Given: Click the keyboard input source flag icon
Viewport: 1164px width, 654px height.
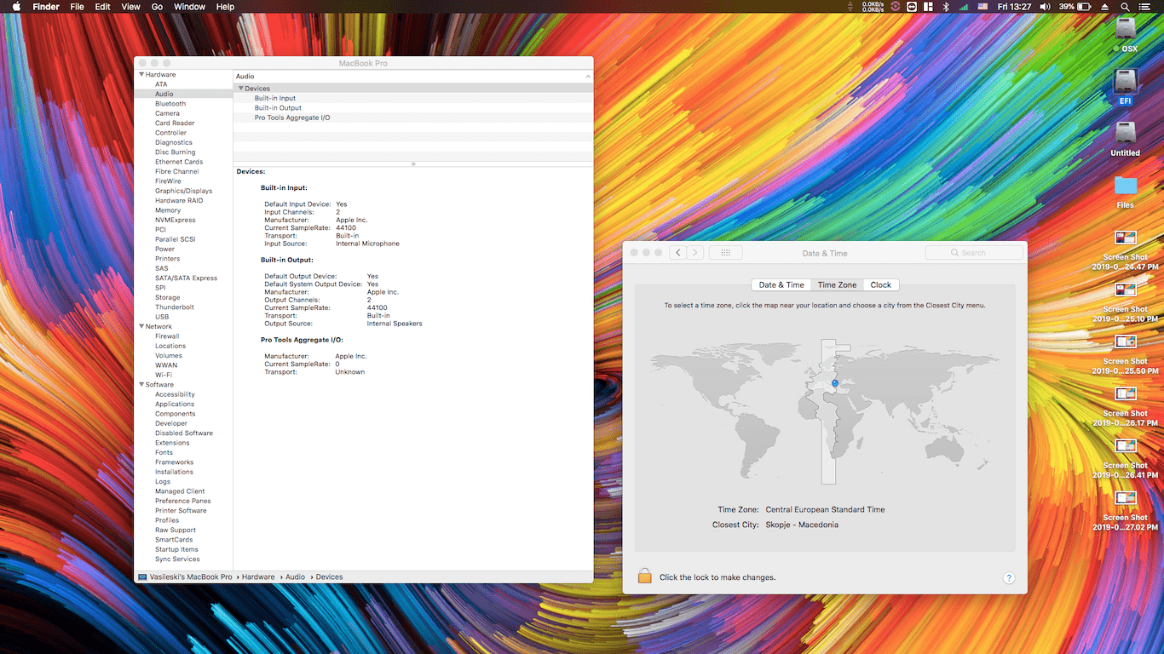Looking at the screenshot, I should coord(982,6).
